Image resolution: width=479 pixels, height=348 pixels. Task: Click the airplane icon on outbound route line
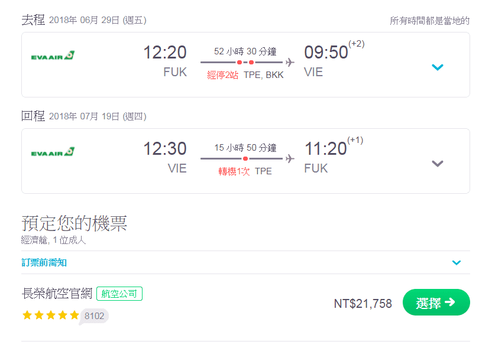click(290, 62)
